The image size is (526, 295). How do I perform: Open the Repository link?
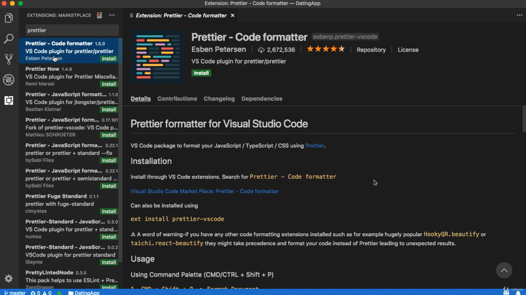pyautogui.click(x=371, y=50)
